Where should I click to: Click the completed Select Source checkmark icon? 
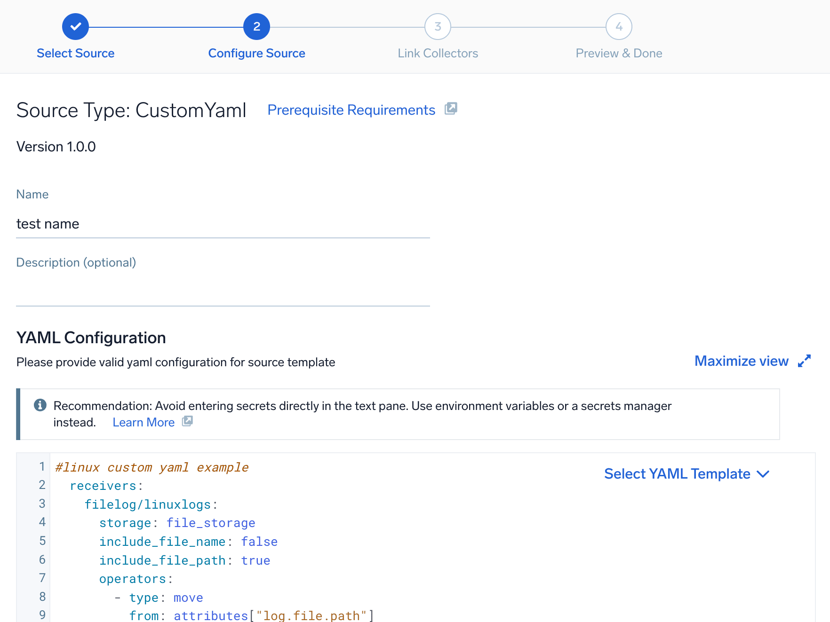[75, 26]
